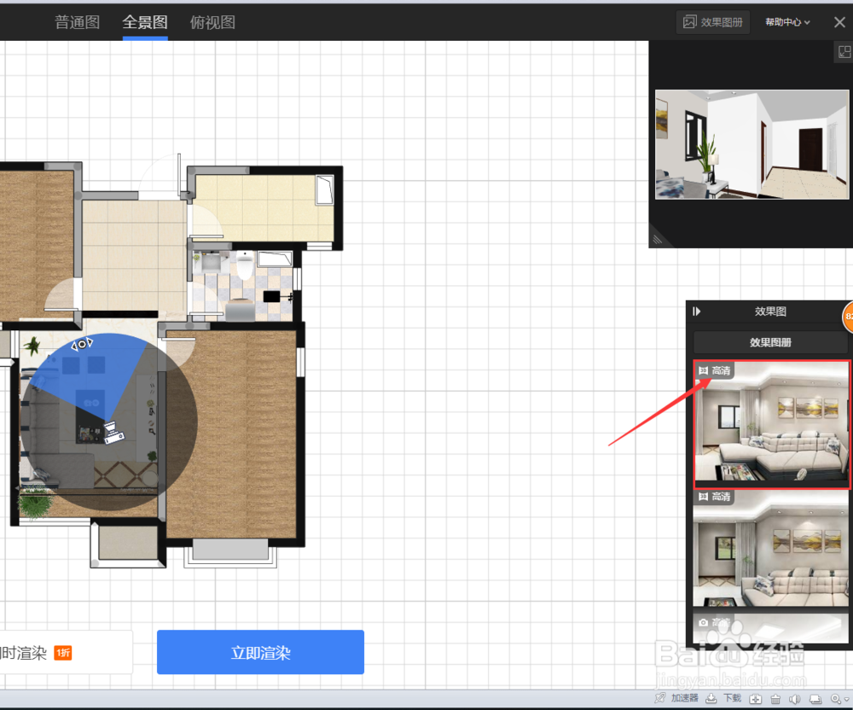Click the preview panel corner grip
The height and width of the screenshot is (710, 853).
[659, 239]
